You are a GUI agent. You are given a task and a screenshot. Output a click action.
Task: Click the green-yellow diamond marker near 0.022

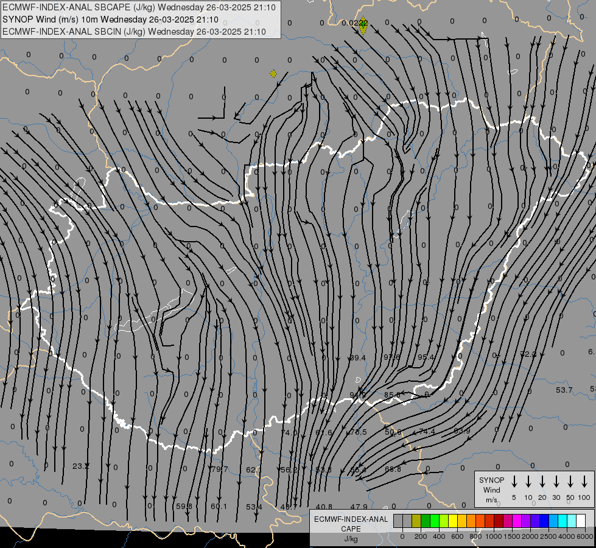click(363, 26)
